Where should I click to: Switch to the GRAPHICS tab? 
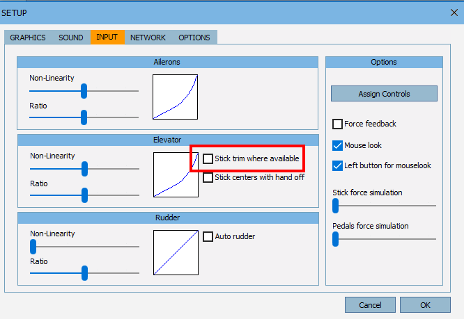pyautogui.click(x=28, y=38)
